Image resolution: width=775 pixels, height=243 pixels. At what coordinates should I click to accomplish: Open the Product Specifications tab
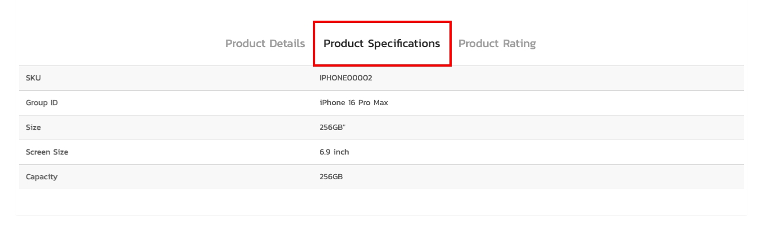click(x=381, y=44)
